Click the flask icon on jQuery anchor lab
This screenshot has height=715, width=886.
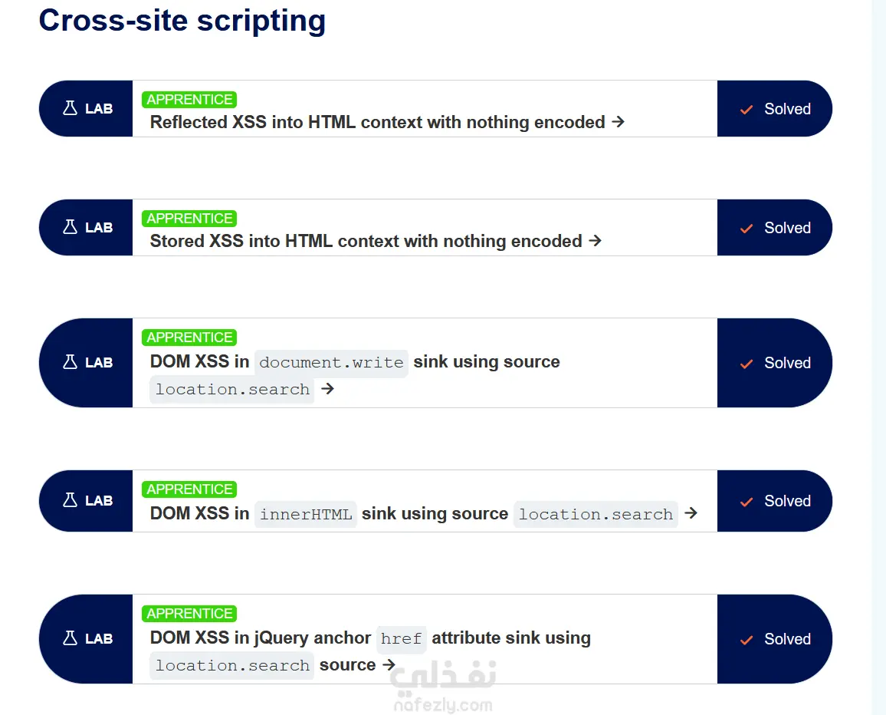point(70,639)
